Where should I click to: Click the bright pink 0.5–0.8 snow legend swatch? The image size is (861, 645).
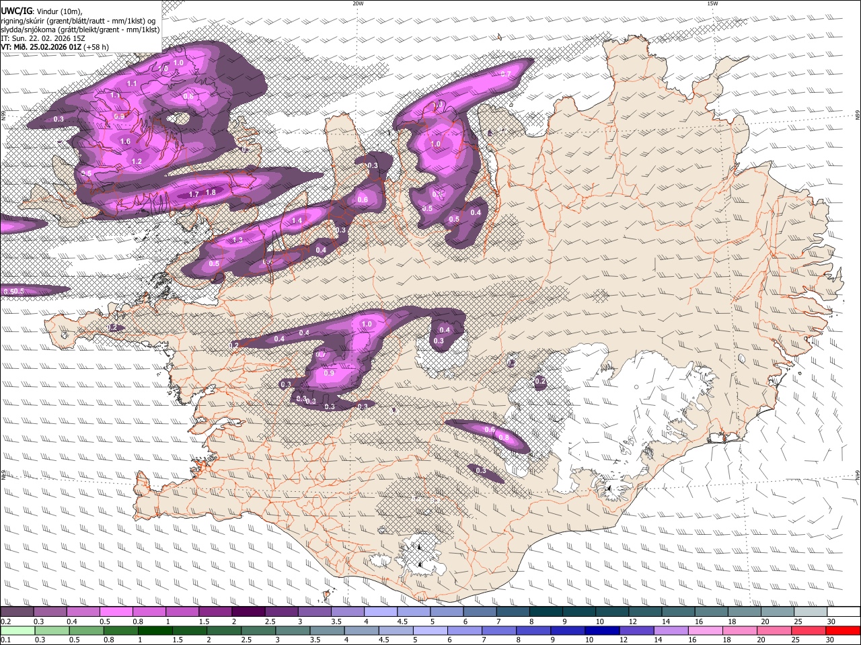click(116, 611)
